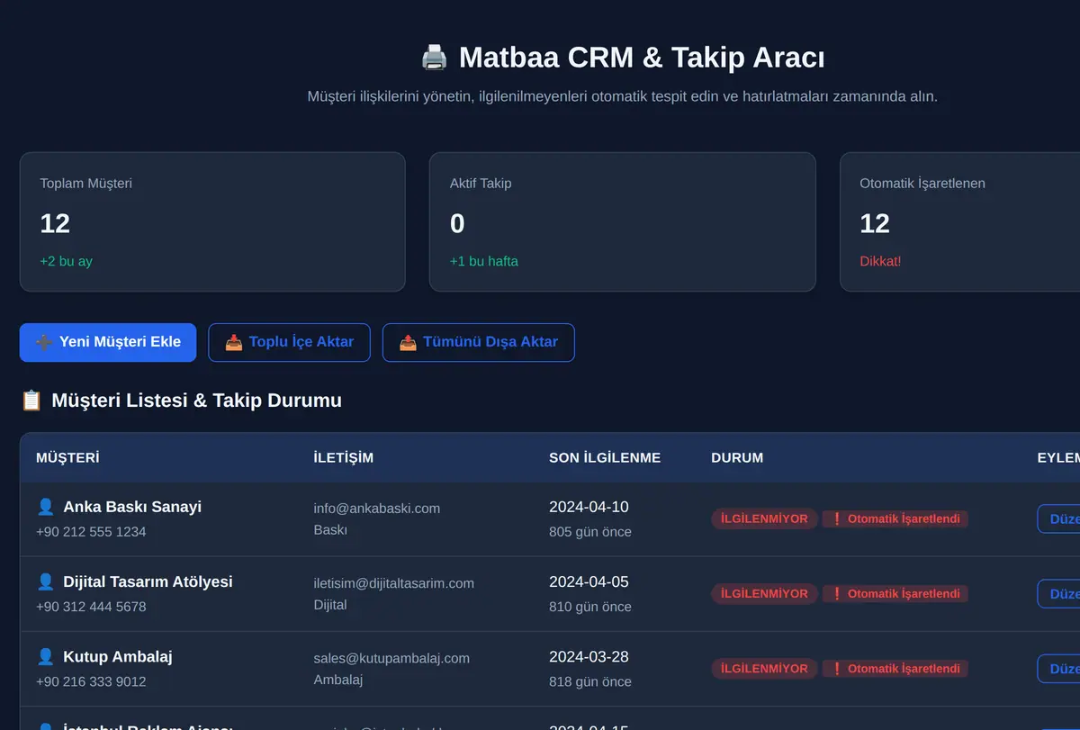Click person icon next to Dijital Tasarım Atölyesi

[45, 581]
